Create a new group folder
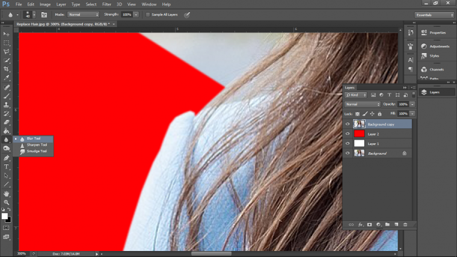Viewport: 457px width, 257px height. [x=387, y=224]
